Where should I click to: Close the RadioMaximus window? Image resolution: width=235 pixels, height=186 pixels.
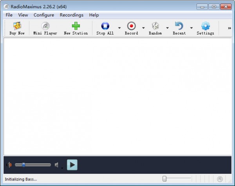[226, 7]
